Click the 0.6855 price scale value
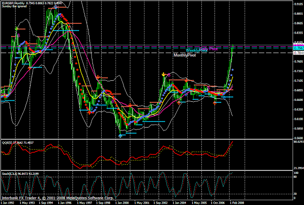 [x=299, y=90]
